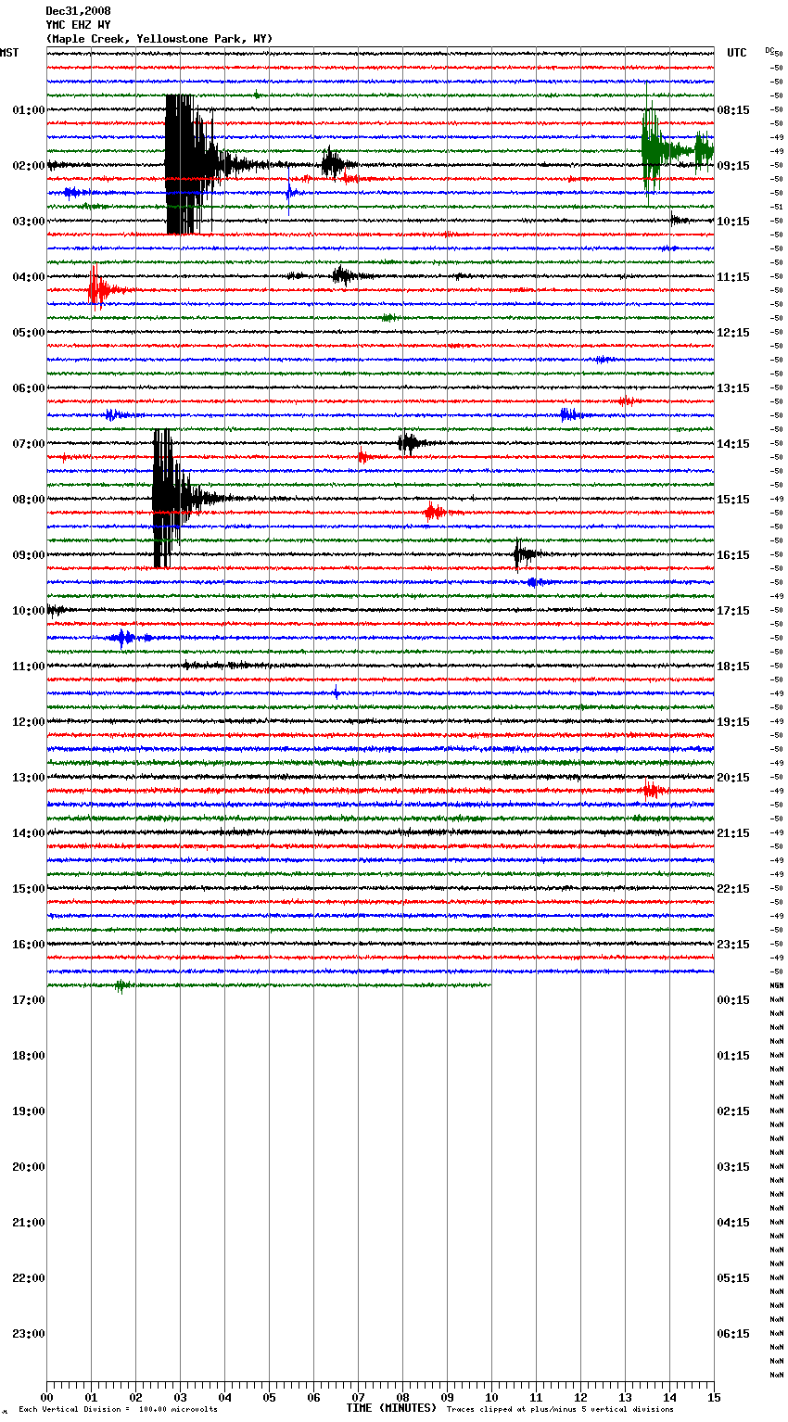Viewport: 788px width, 1422px height.
Task: Click the 17:00 MST time label
Action: pos(28,1000)
